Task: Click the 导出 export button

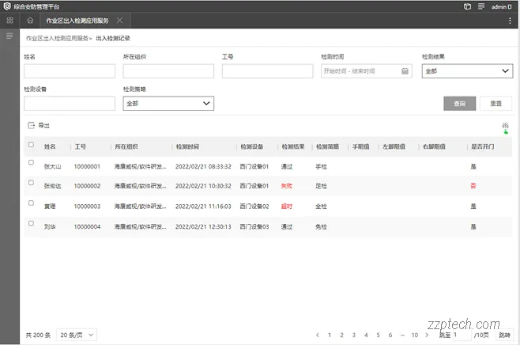Action: [x=39, y=126]
